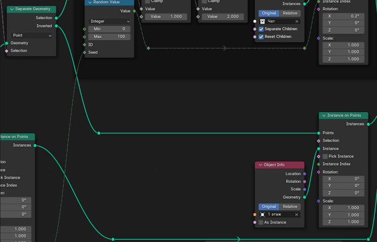The height and width of the screenshot is (242, 377).
Task: Enable the Pick Instance checkbox
Action: 325,156
